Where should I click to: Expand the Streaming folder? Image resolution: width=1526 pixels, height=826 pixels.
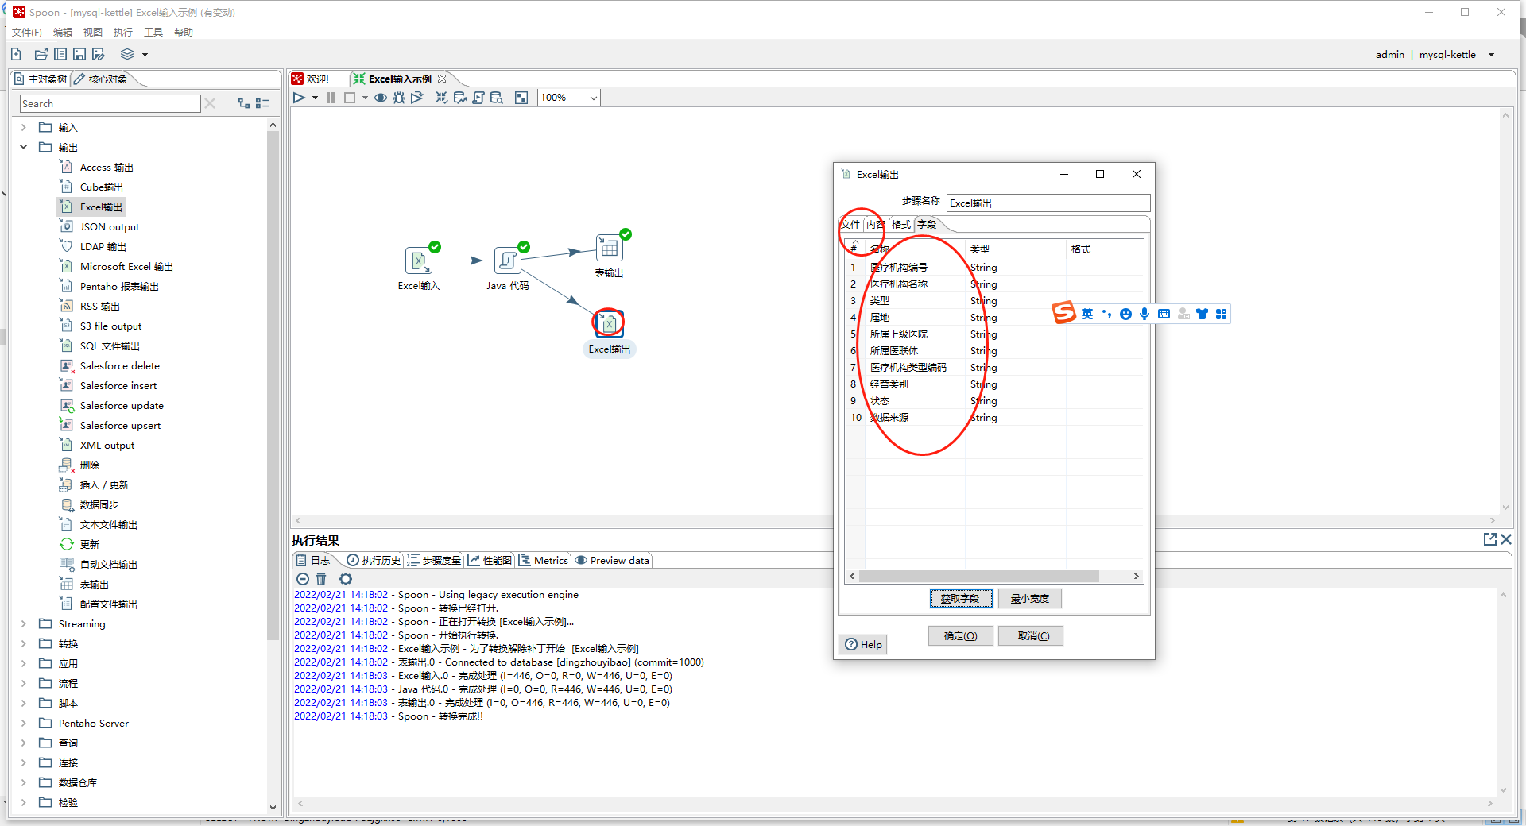point(24,623)
